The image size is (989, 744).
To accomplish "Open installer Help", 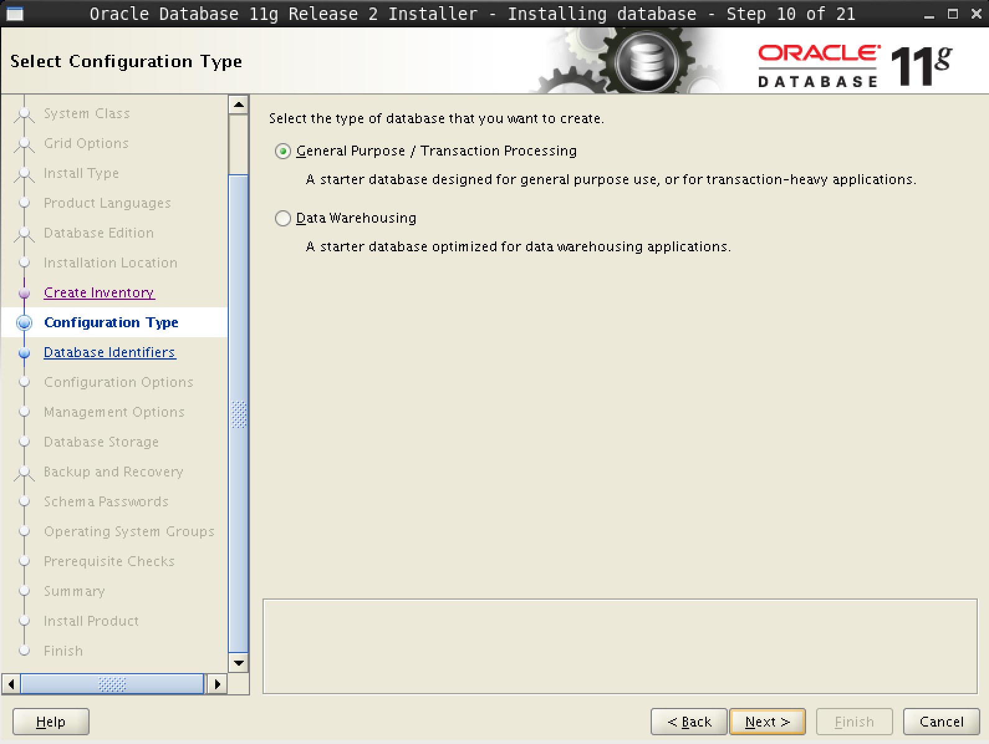I will pos(51,722).
